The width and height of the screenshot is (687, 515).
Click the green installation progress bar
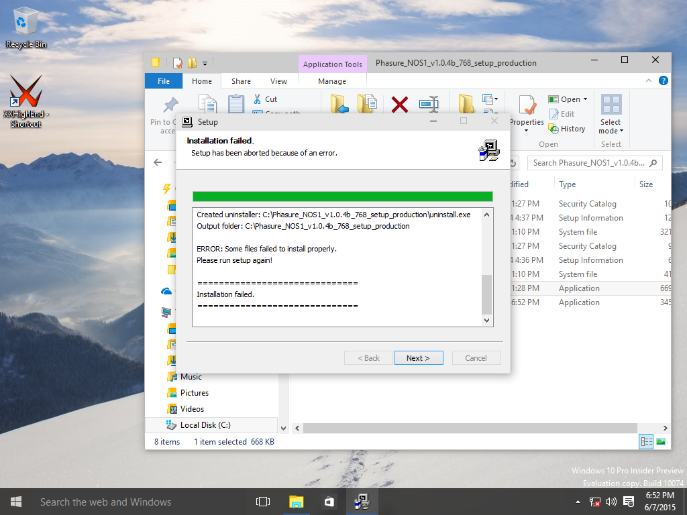(343, 196)
